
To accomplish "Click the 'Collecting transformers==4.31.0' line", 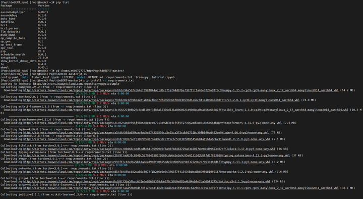I will pos(55,120).
